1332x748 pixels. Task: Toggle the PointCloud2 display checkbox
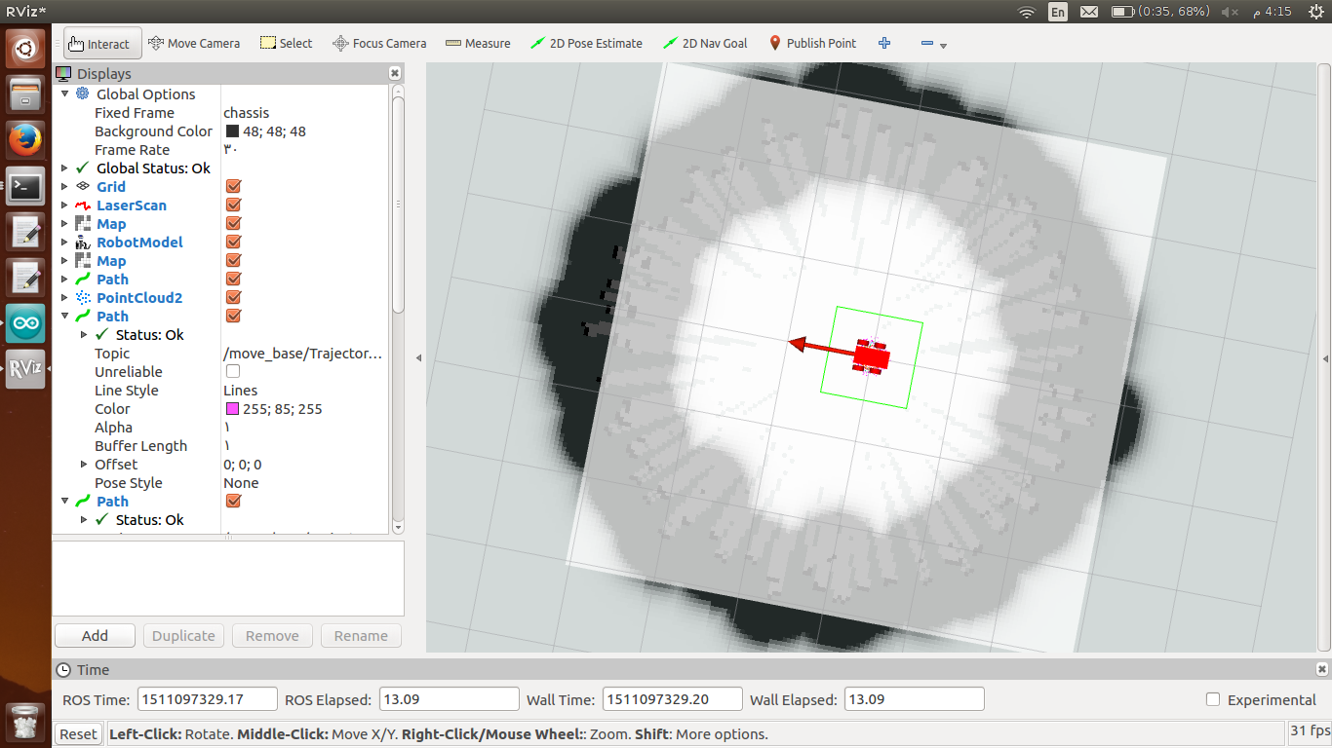(x=233, y=297)
